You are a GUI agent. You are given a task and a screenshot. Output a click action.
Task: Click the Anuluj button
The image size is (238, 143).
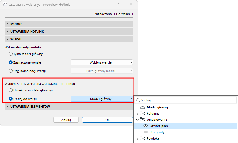(x=66, y=120)
